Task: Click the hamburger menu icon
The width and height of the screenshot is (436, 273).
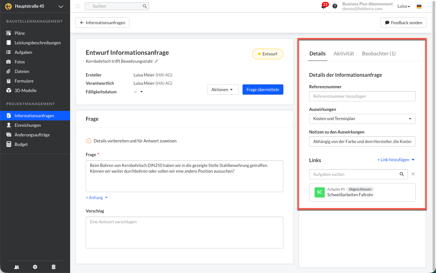Action: (x=78, y=6)
